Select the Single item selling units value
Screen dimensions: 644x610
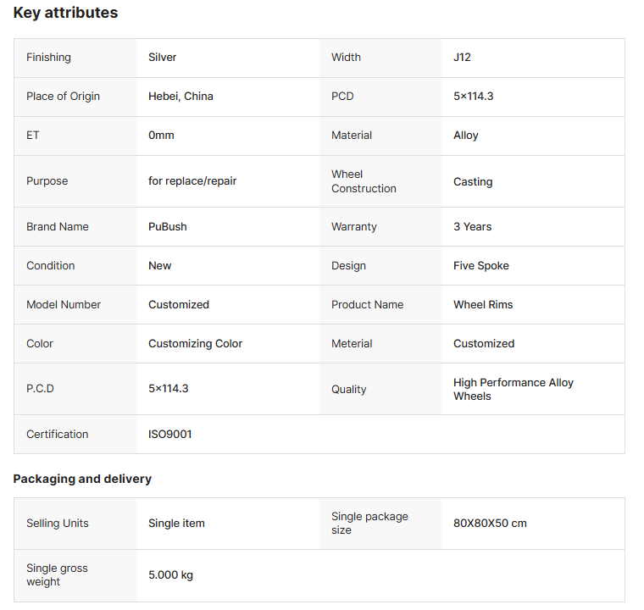point(176,524)
